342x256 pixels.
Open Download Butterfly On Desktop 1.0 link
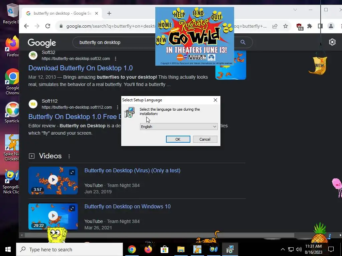80,68
